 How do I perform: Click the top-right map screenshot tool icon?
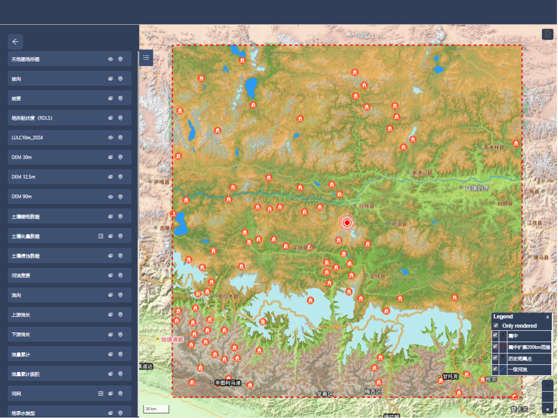tap(548, 34)
